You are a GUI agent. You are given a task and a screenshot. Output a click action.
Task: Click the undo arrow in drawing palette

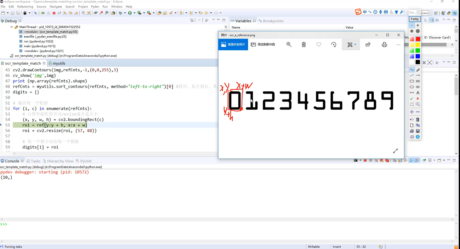(412, 120)
